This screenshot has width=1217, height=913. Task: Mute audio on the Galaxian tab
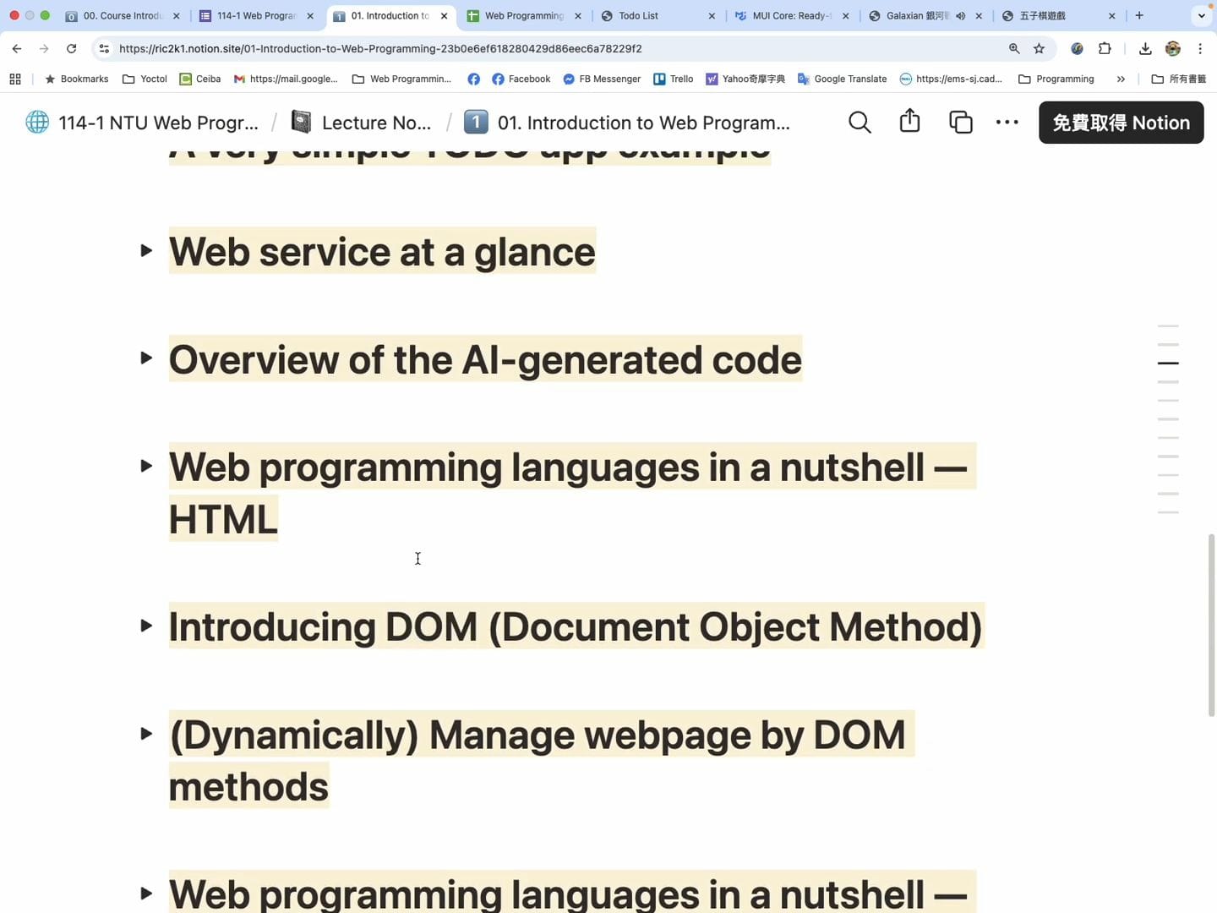961,16
